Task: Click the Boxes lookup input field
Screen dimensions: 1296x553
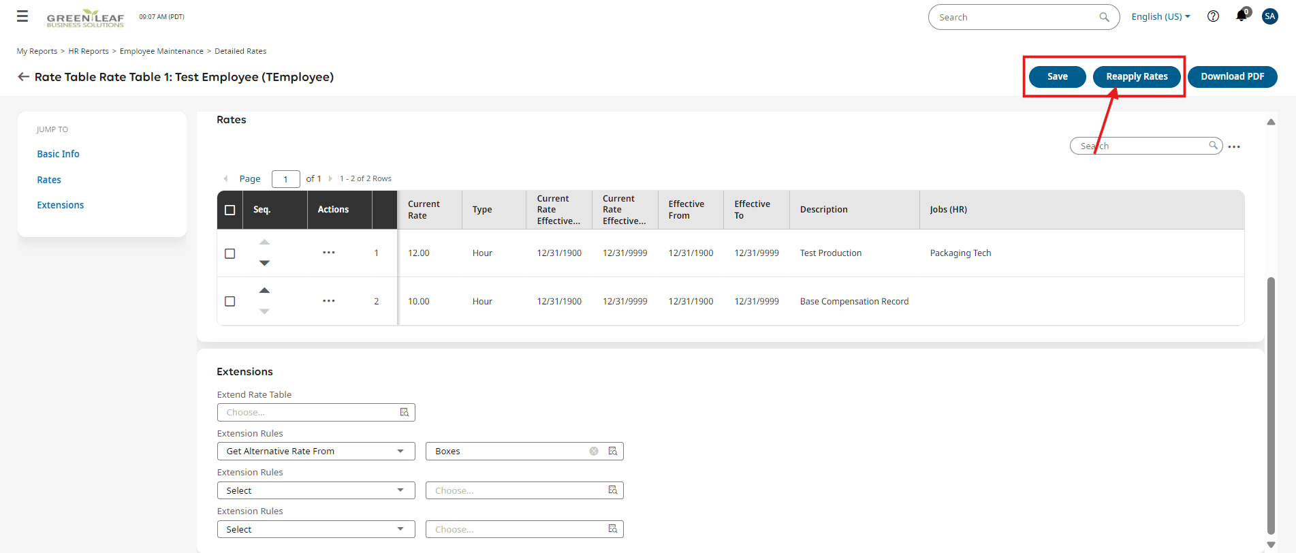Action: pyautogui.click(x=524, y=451)
